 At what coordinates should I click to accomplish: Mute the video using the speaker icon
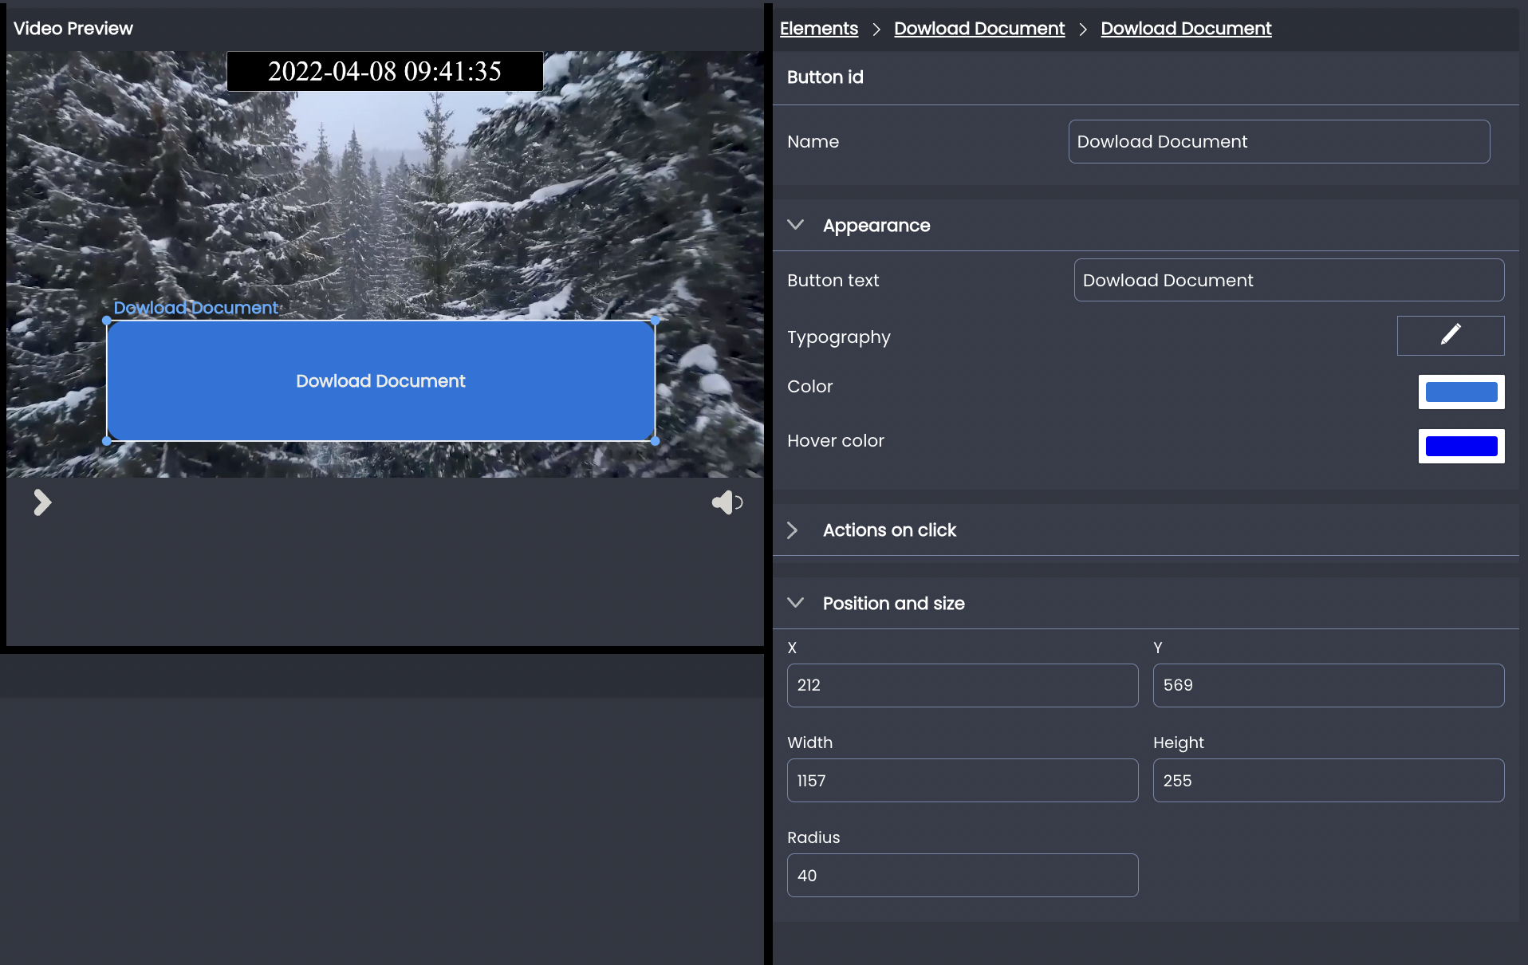[727, 502]
